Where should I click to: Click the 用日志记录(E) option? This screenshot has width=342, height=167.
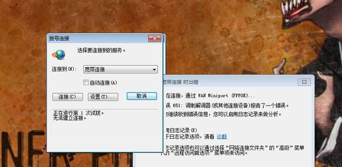(x=181, y=130)
